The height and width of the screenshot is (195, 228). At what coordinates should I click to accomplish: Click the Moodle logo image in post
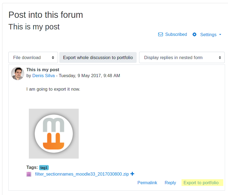(x=54, y=134)
